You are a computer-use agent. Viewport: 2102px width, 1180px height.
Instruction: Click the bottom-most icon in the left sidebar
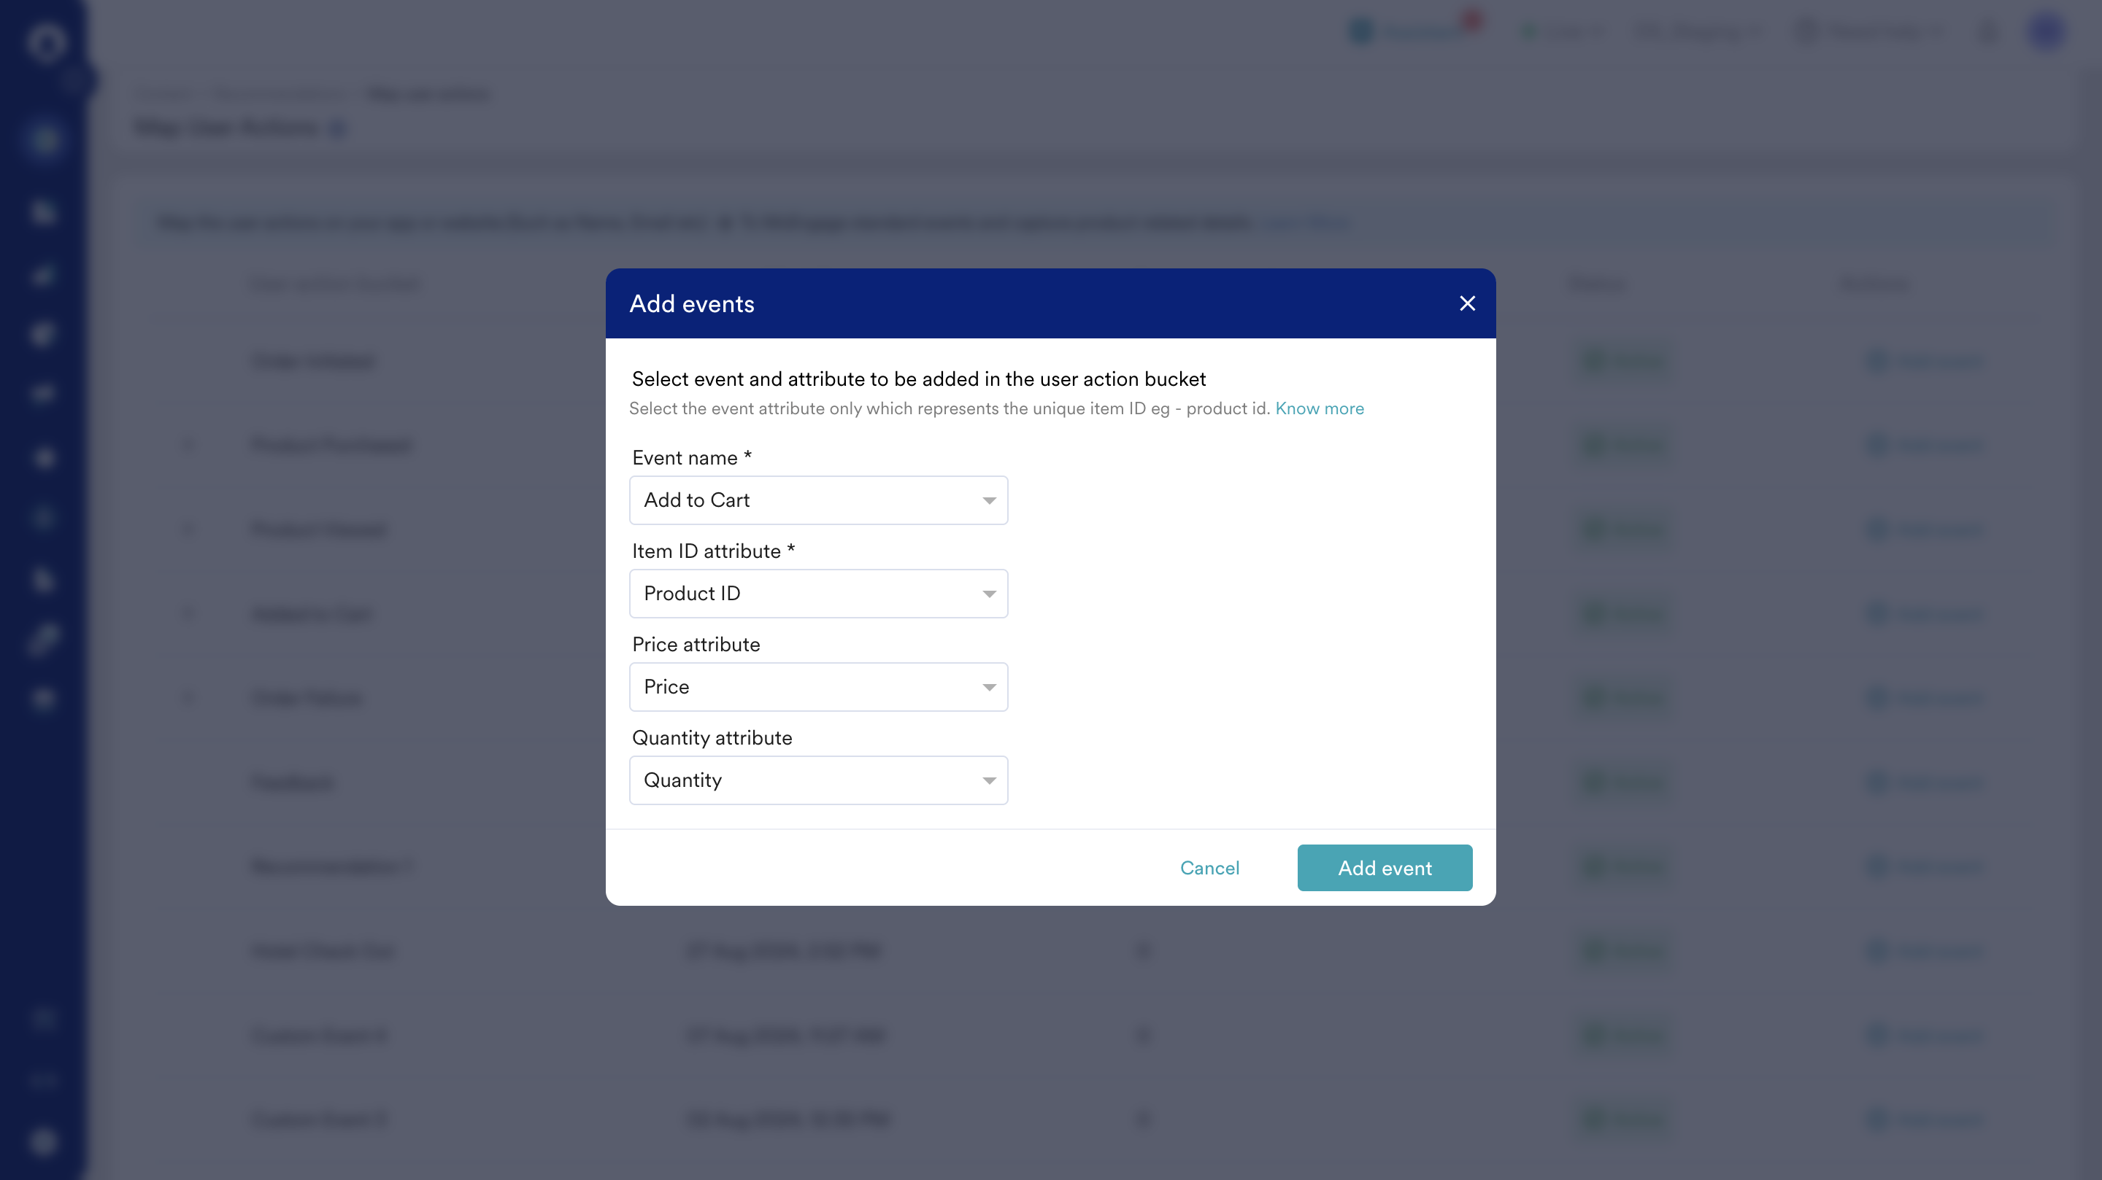(44, 1141)
